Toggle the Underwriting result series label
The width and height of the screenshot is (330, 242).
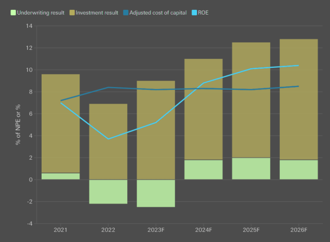point(41,13)
